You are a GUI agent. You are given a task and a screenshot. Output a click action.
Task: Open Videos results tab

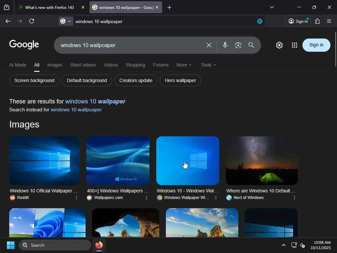[111, 65]
